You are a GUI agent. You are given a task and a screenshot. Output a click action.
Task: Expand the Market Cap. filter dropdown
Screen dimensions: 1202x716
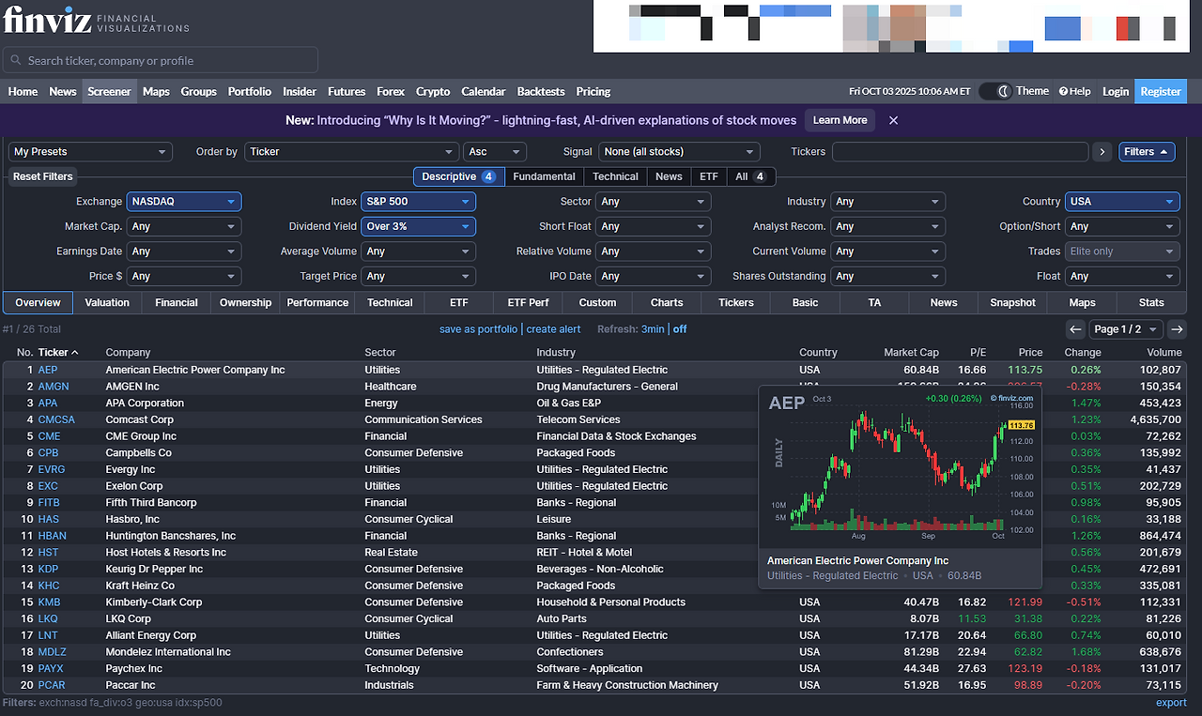[x=184, y=226]
